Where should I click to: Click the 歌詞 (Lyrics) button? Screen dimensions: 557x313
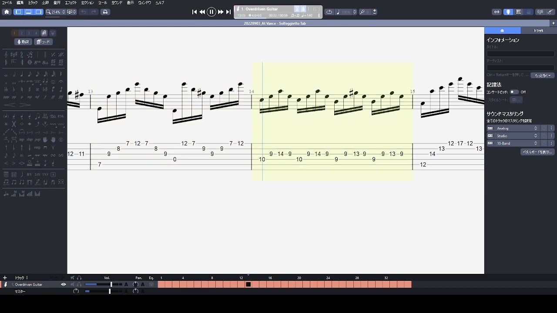[23, 42]
